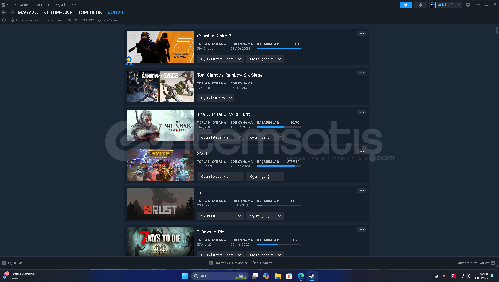Open options menu for Counter-Strike 2

(x=362, y=34)
